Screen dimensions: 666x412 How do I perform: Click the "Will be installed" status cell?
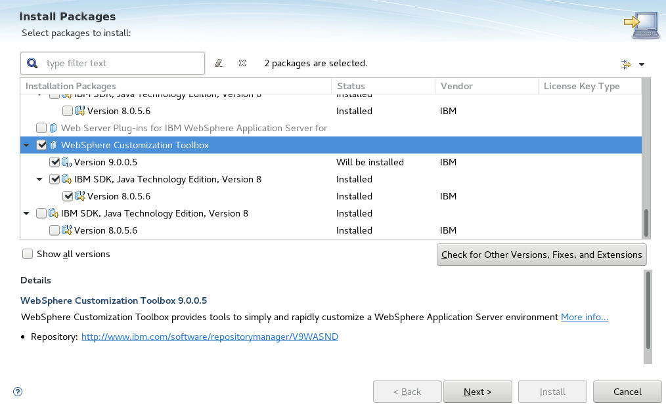370,162
